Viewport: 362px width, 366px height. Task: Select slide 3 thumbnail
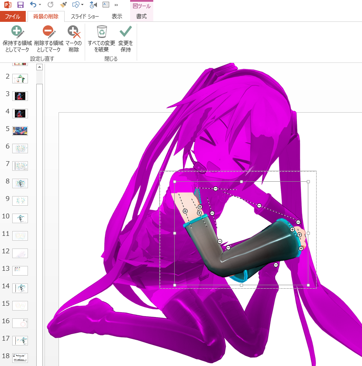(x=20, y=96)
